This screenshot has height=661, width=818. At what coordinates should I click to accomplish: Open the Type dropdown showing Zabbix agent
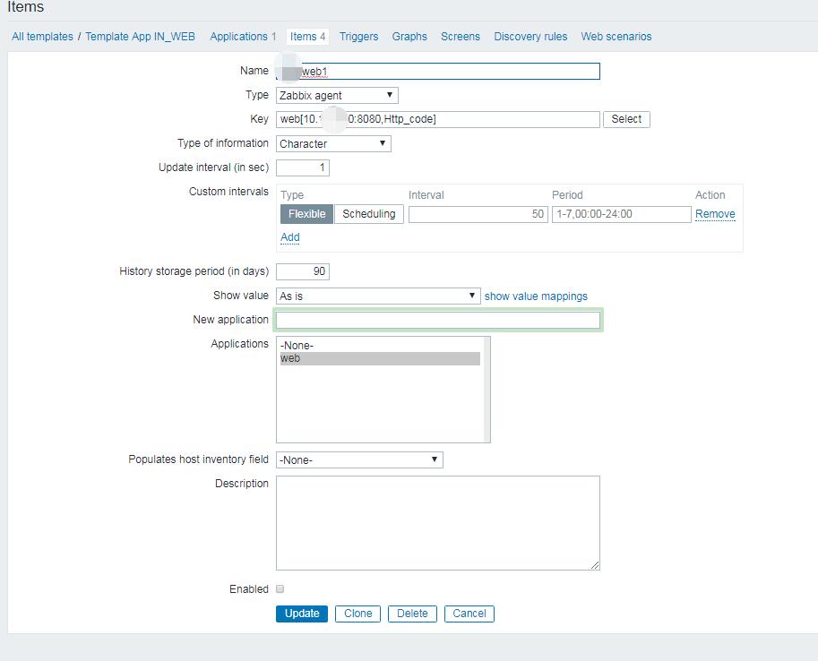(x=335, y=95)
